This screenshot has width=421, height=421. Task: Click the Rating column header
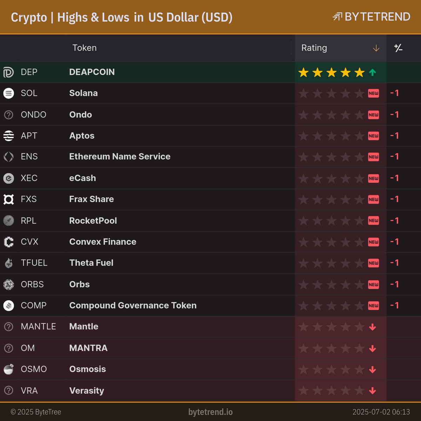tap(340, 48)
